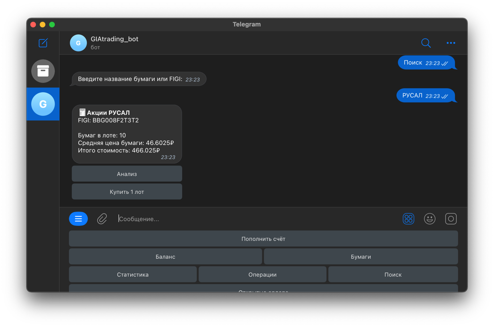Click the Введите название бумаги message

pos(139,79)
